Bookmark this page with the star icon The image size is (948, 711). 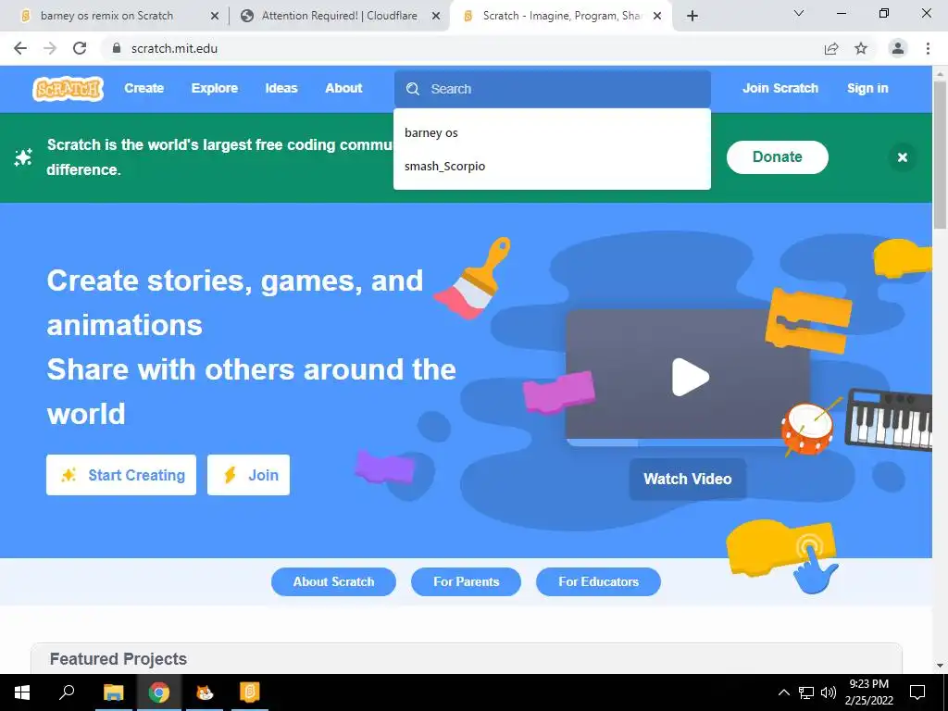(x=861, y=48)
